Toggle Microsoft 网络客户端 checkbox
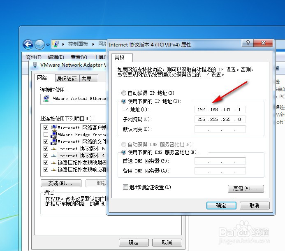This screenshot has height=251, width=285. pyautogui.click(x=46, y=127)
